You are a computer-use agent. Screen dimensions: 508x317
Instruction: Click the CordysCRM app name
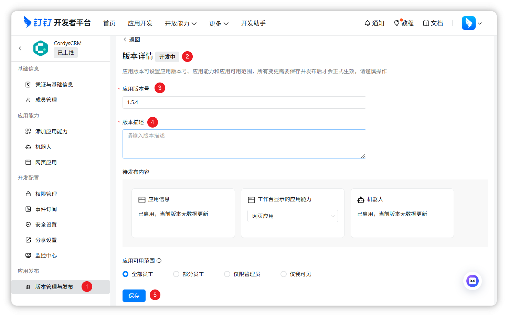point(68,43)
